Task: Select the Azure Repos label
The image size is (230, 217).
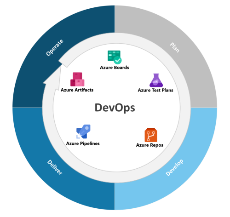Action: tap(149, 145)
